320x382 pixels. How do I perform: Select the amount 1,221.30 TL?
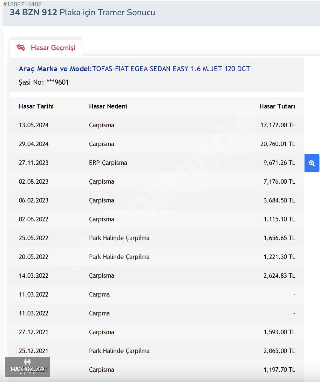(279, 257)
